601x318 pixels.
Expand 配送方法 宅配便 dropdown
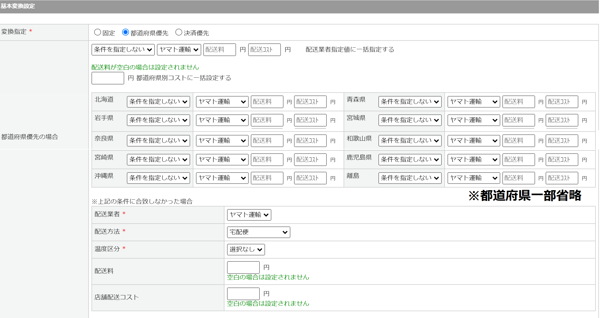pos(258,232)
